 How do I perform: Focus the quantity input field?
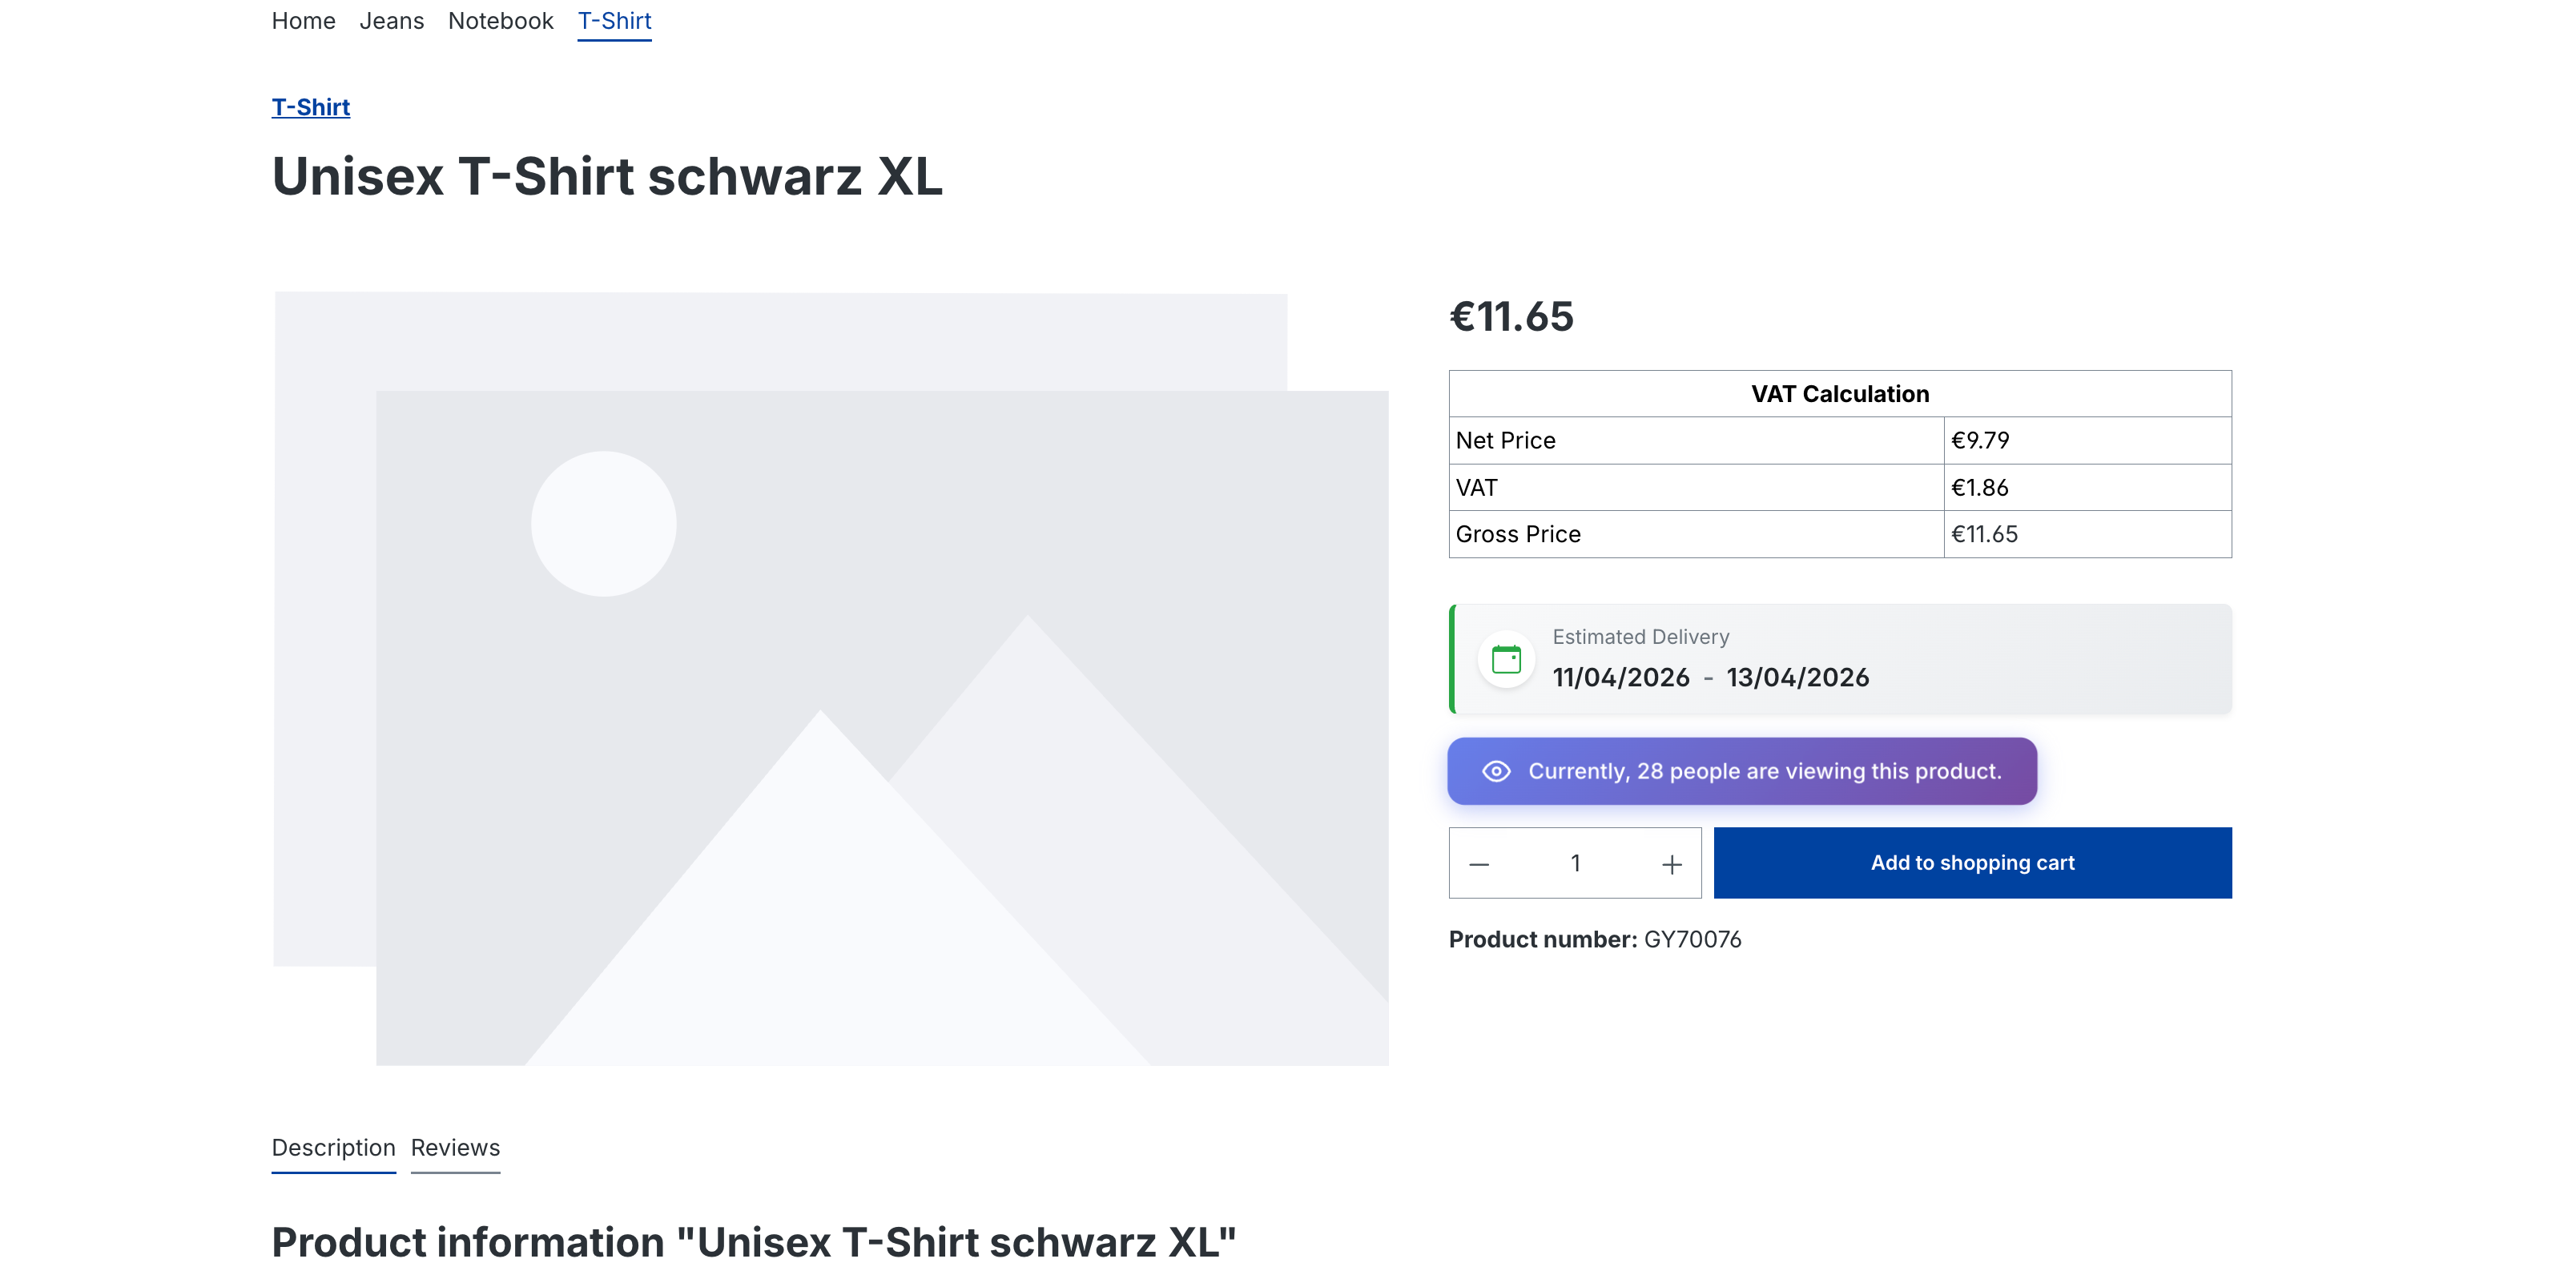pos(1575,863)
